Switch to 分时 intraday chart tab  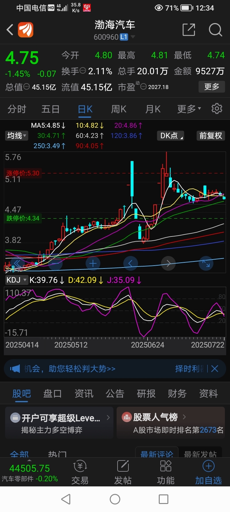[17, 109]
